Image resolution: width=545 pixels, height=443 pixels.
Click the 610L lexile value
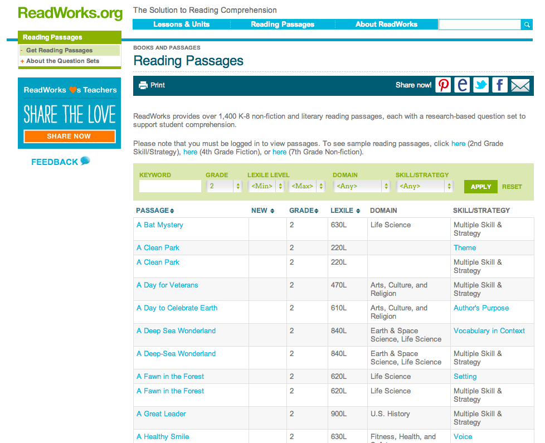point(339,308)
